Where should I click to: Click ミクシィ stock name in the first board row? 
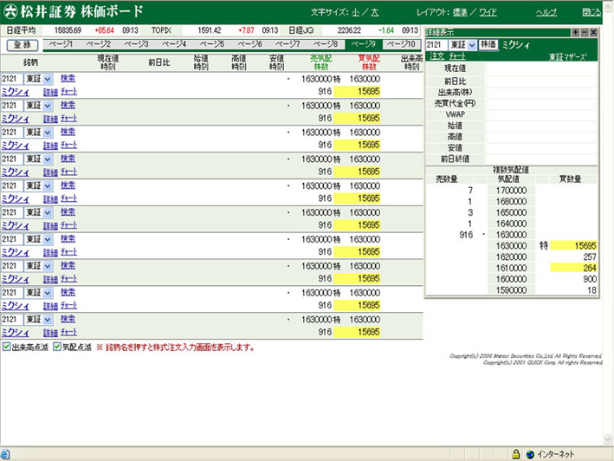pos(16,92)
